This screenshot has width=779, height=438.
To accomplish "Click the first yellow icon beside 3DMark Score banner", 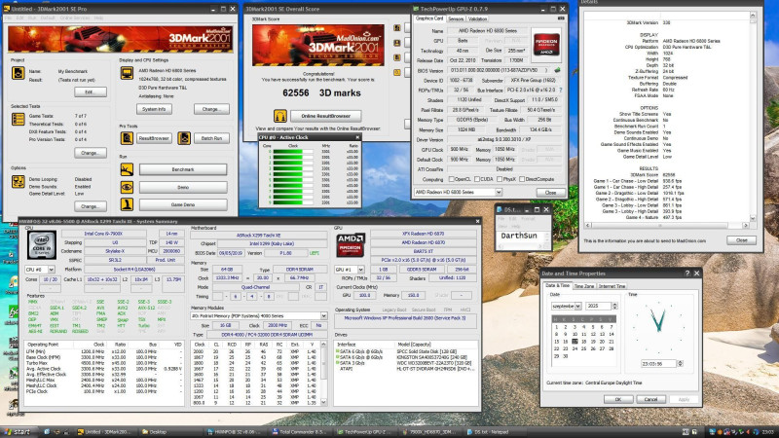I will pos(397,28).
